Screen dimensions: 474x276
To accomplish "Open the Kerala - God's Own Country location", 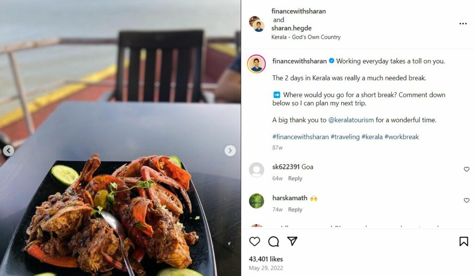I will tap(306, 37).
